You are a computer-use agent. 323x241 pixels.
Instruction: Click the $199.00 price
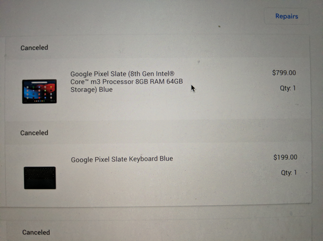(285, 157)
